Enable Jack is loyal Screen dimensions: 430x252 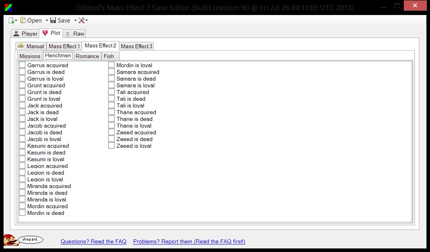pyautogui.click(x=22, y=119)
